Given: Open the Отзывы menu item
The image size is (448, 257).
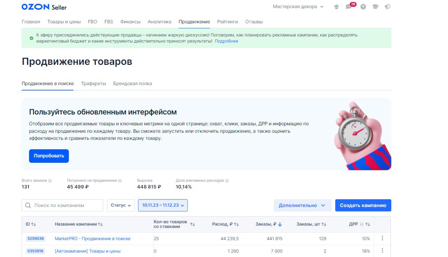Looking at the screenshot, I should coord(254,22).
